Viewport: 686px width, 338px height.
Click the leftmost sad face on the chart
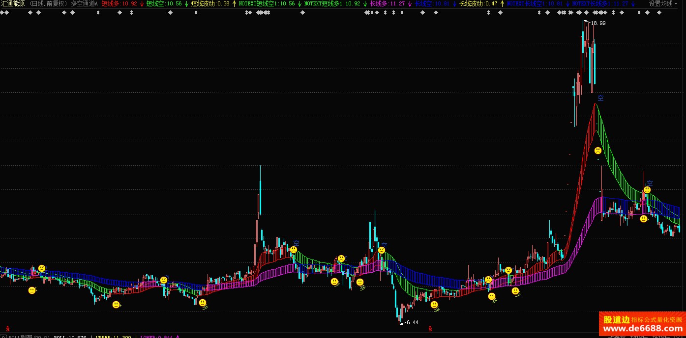(42, 268)
